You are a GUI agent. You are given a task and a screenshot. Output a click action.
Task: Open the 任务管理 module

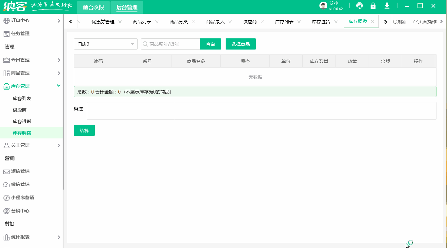pos(20,33)
